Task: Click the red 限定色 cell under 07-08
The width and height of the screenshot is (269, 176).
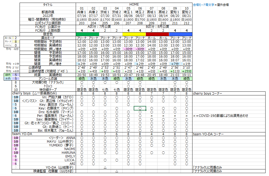Action: click(158, 34)
